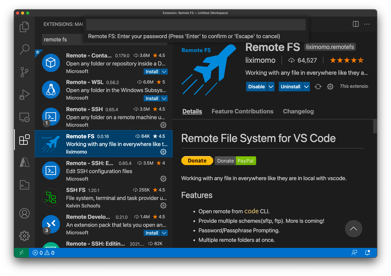The width and height of the screenshot is (391, 276).
Task: Open the Remote Explorer view
Action: pyautogui.click(x=24, y=117)
